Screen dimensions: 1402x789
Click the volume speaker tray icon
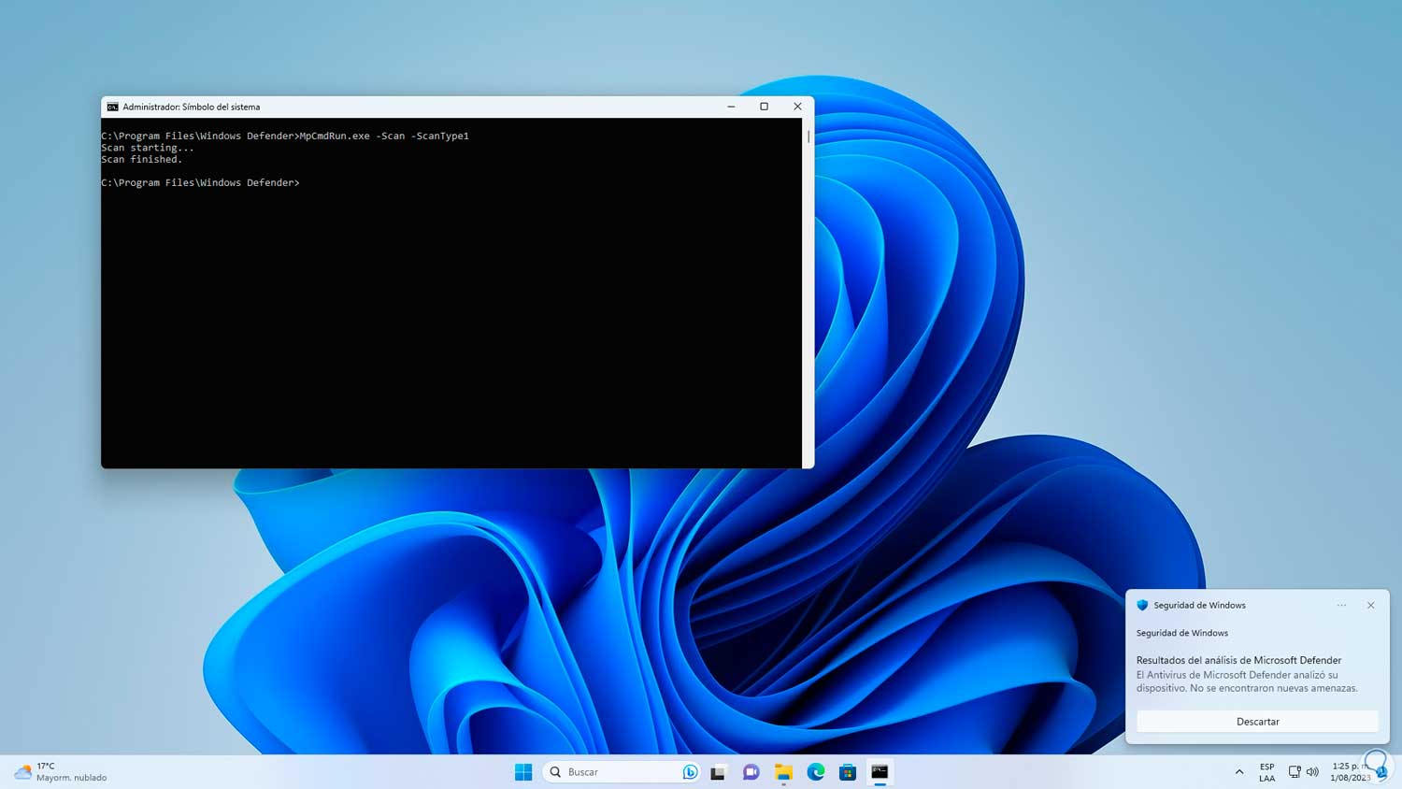coord(1312,772)
